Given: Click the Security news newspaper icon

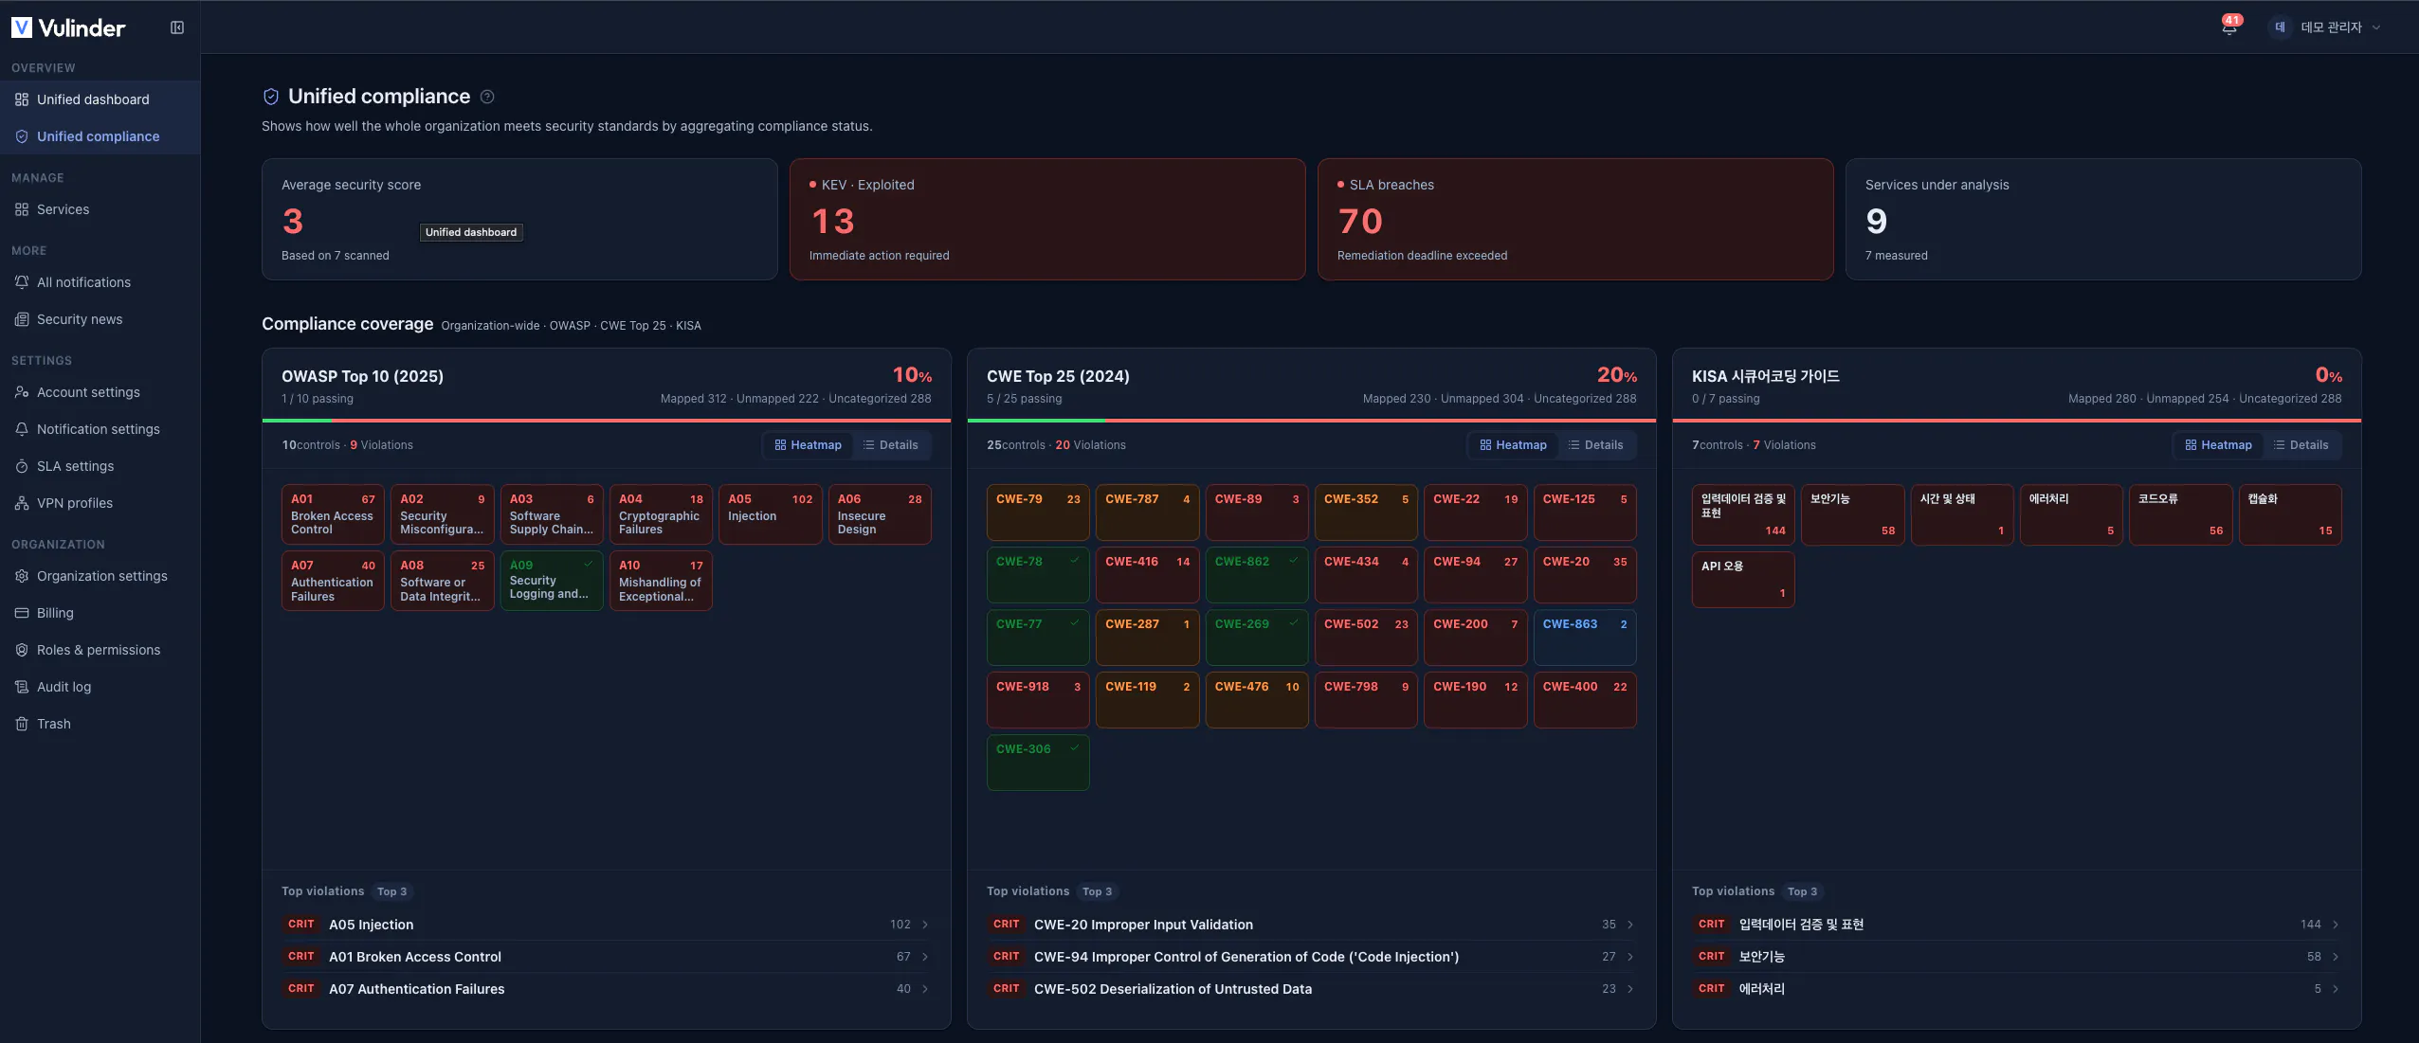Looking at the screenshot, I should click(x=22, y=319).
